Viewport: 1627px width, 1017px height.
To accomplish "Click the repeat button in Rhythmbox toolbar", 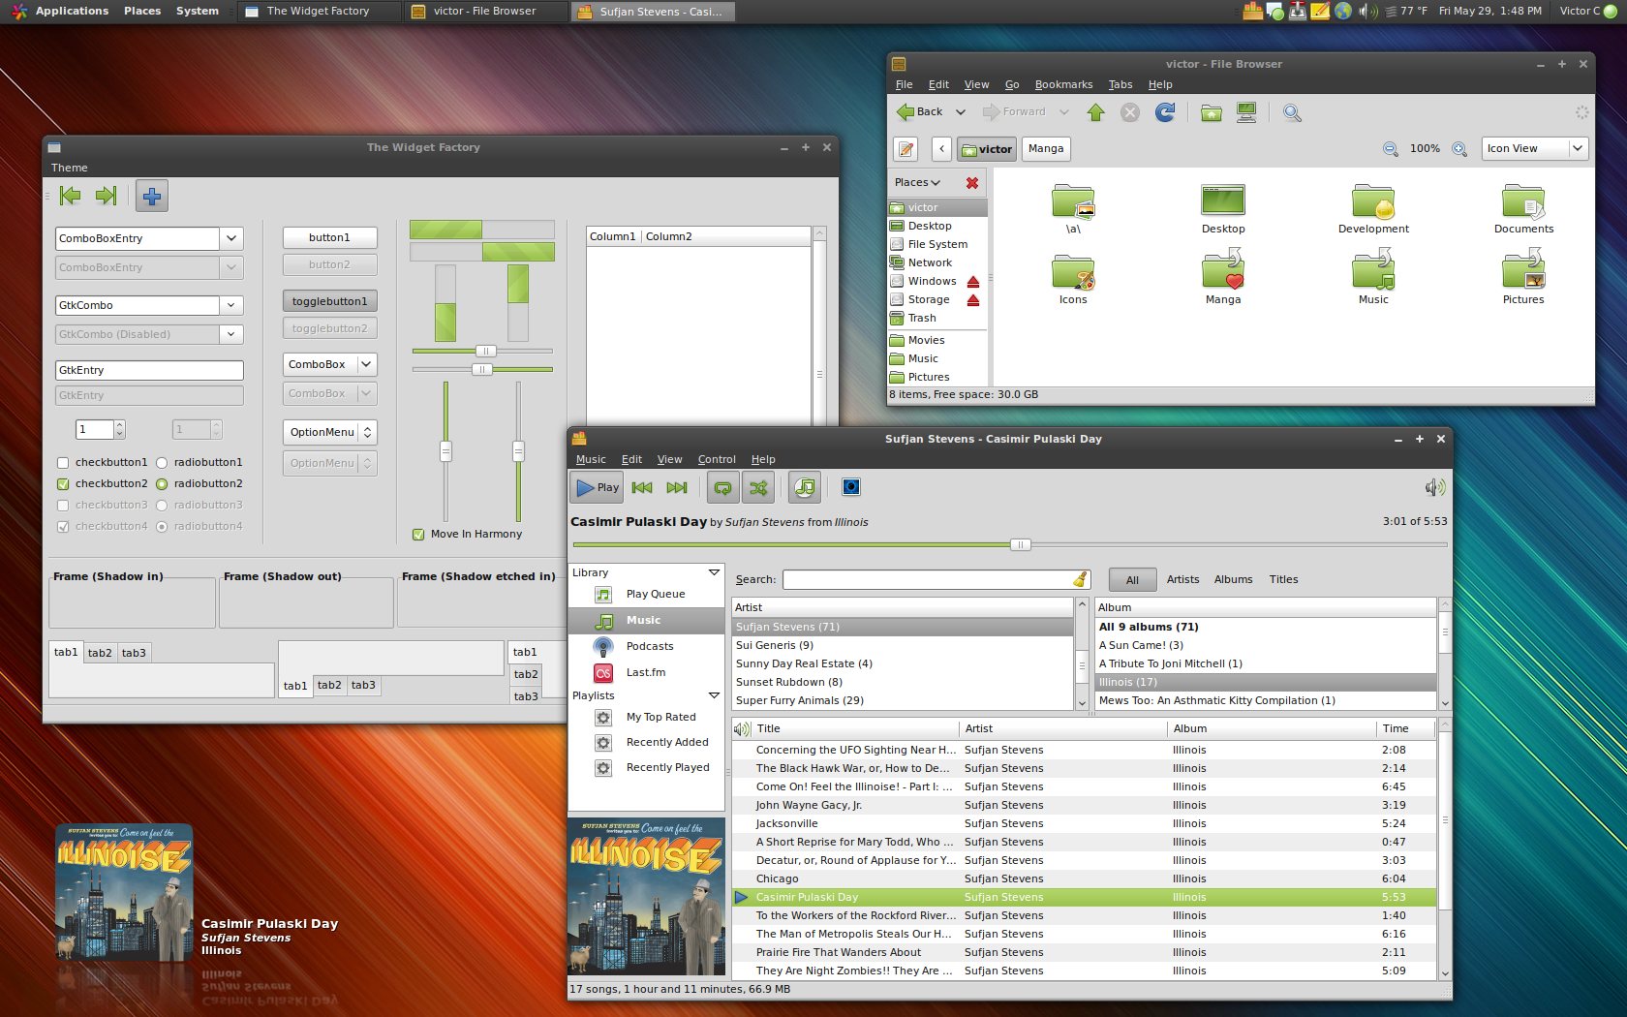I will [722, 488].
